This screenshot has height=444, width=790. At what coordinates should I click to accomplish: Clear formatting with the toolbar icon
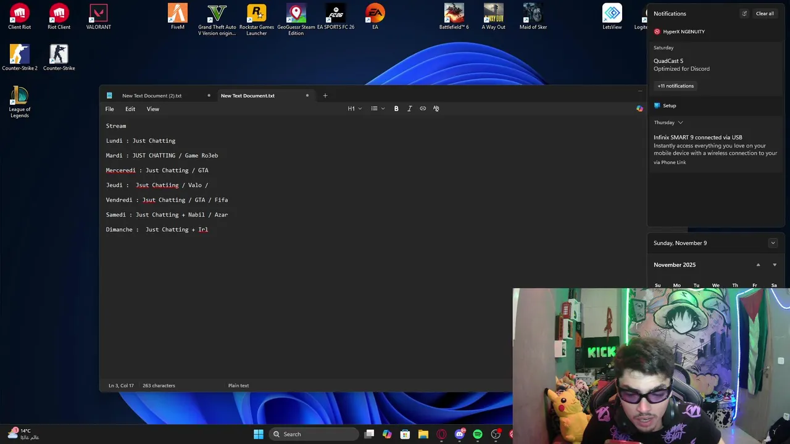tap(436, 109)
